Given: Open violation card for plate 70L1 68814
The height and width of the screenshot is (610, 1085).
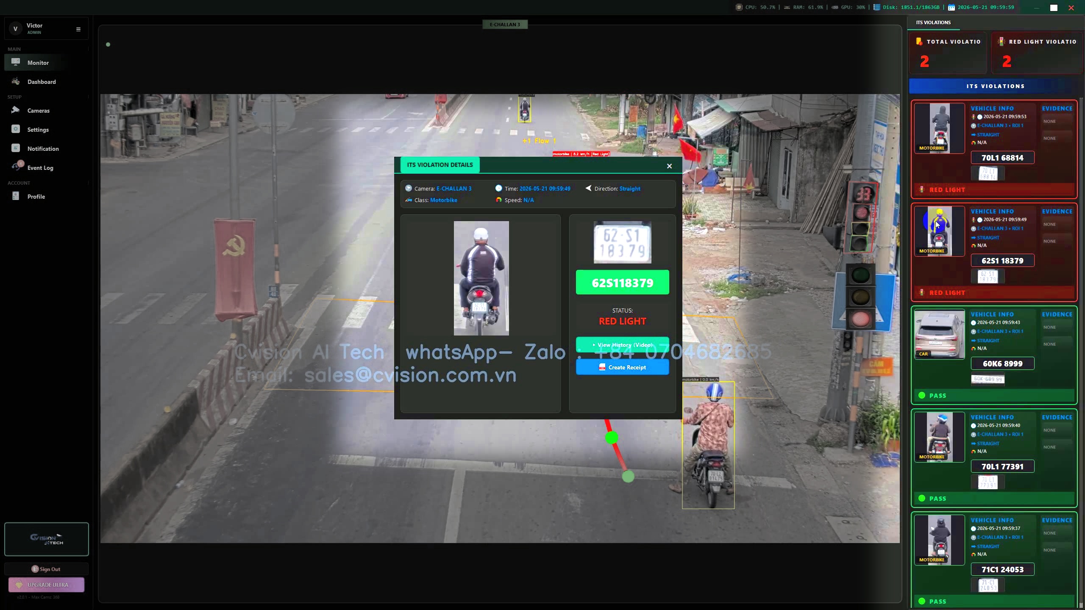Looking at the screenshot, I should pos(994,149).
